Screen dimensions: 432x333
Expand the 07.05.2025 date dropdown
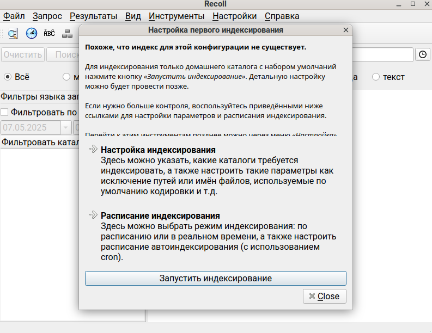pos(66,127)
